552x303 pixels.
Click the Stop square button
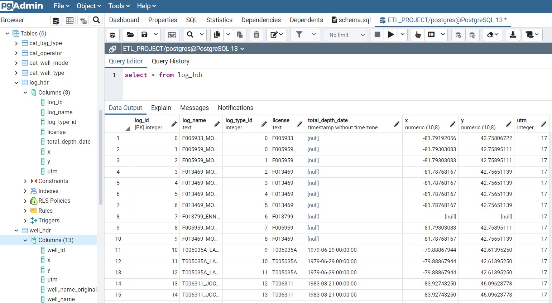(377, 35)
